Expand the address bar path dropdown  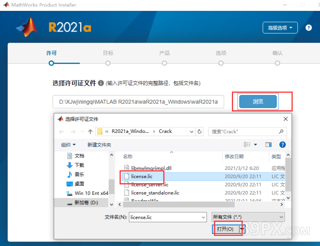coord(192,132)
